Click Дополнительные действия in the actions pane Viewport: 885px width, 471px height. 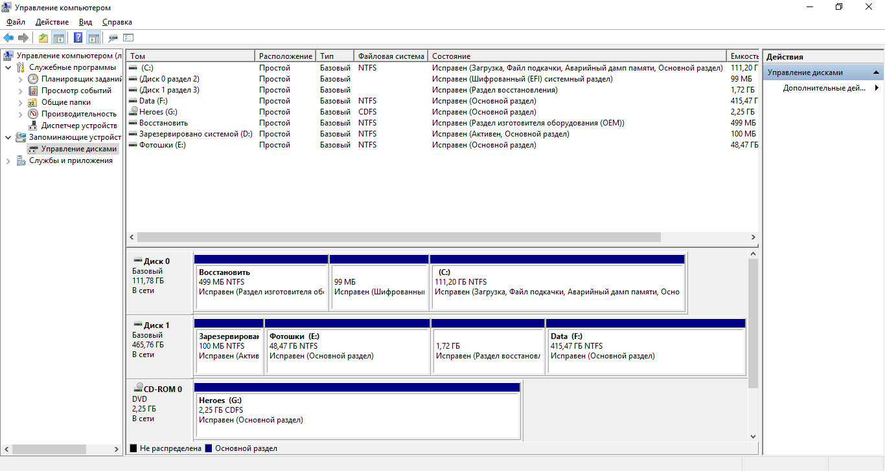click(824, 88)
